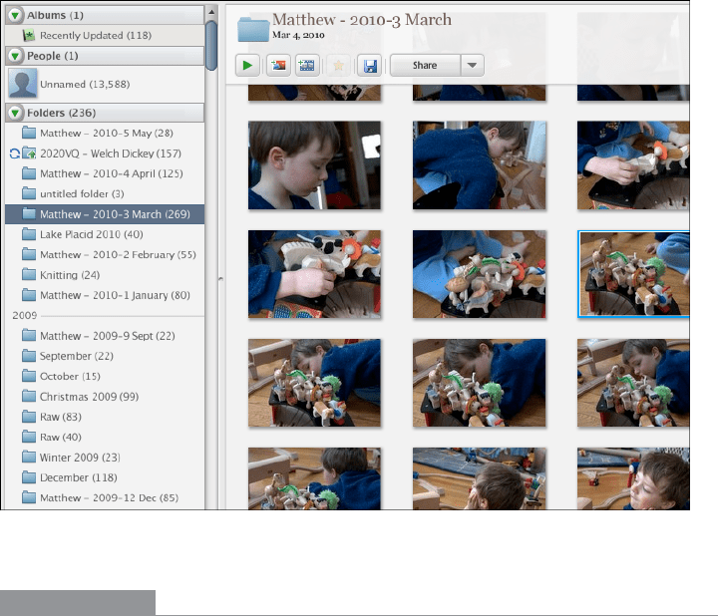The width and height of the screenshot is (718, 616).
Task: Select close-up thumbnail of hand with toy animals
Action: (x=314, y=274)
